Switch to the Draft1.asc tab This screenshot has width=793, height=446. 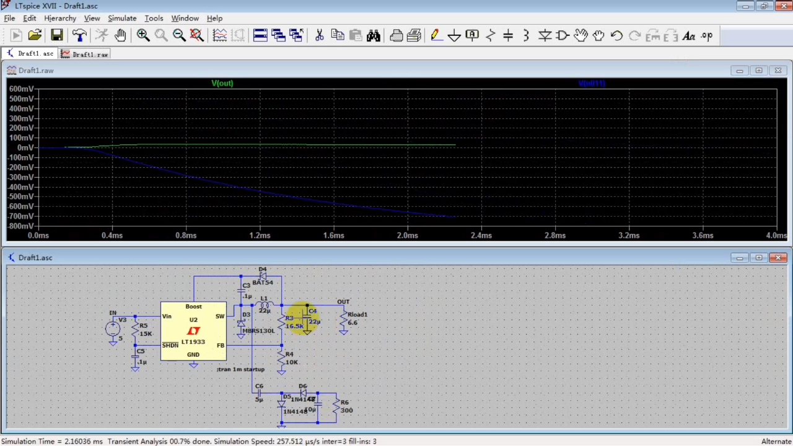click(30, 54)
